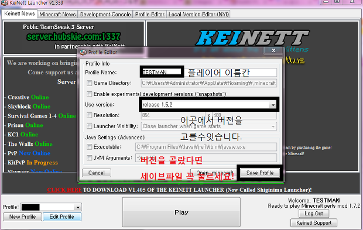Click the KeiNett Launcher title bar icon
The width and height of the screenshot is (363, 230).
tap(5, 2)
